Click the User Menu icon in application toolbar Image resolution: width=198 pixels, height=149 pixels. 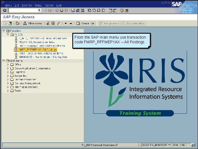pyautogui.click(x=5, y=23)
